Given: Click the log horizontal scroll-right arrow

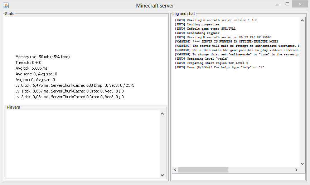Looking at the screenshot, I should click(296, 170).
